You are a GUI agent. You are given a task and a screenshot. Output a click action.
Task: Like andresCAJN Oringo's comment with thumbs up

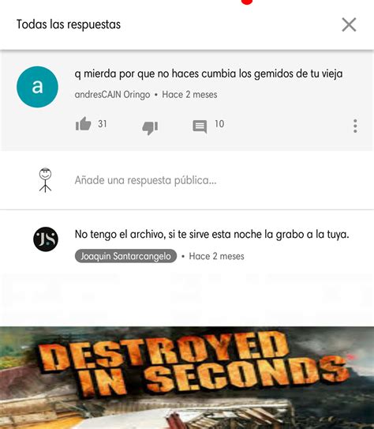[x=83, y=124]
